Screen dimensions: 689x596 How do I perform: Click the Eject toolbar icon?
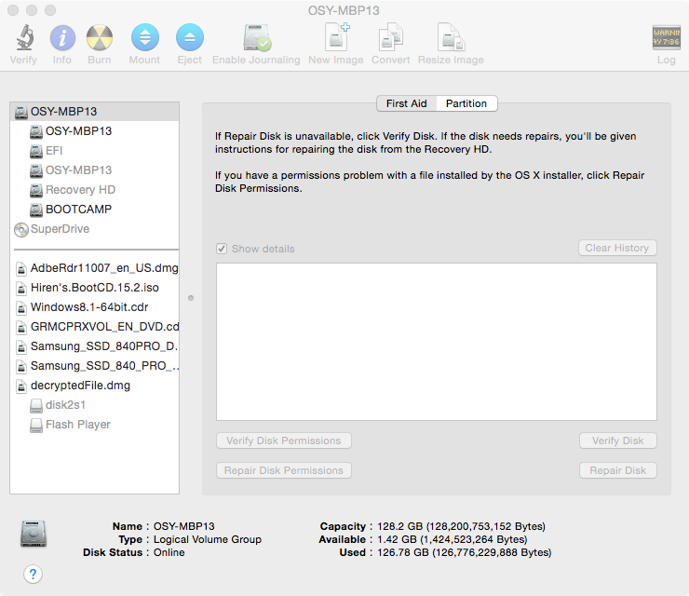tap(190, 37)
